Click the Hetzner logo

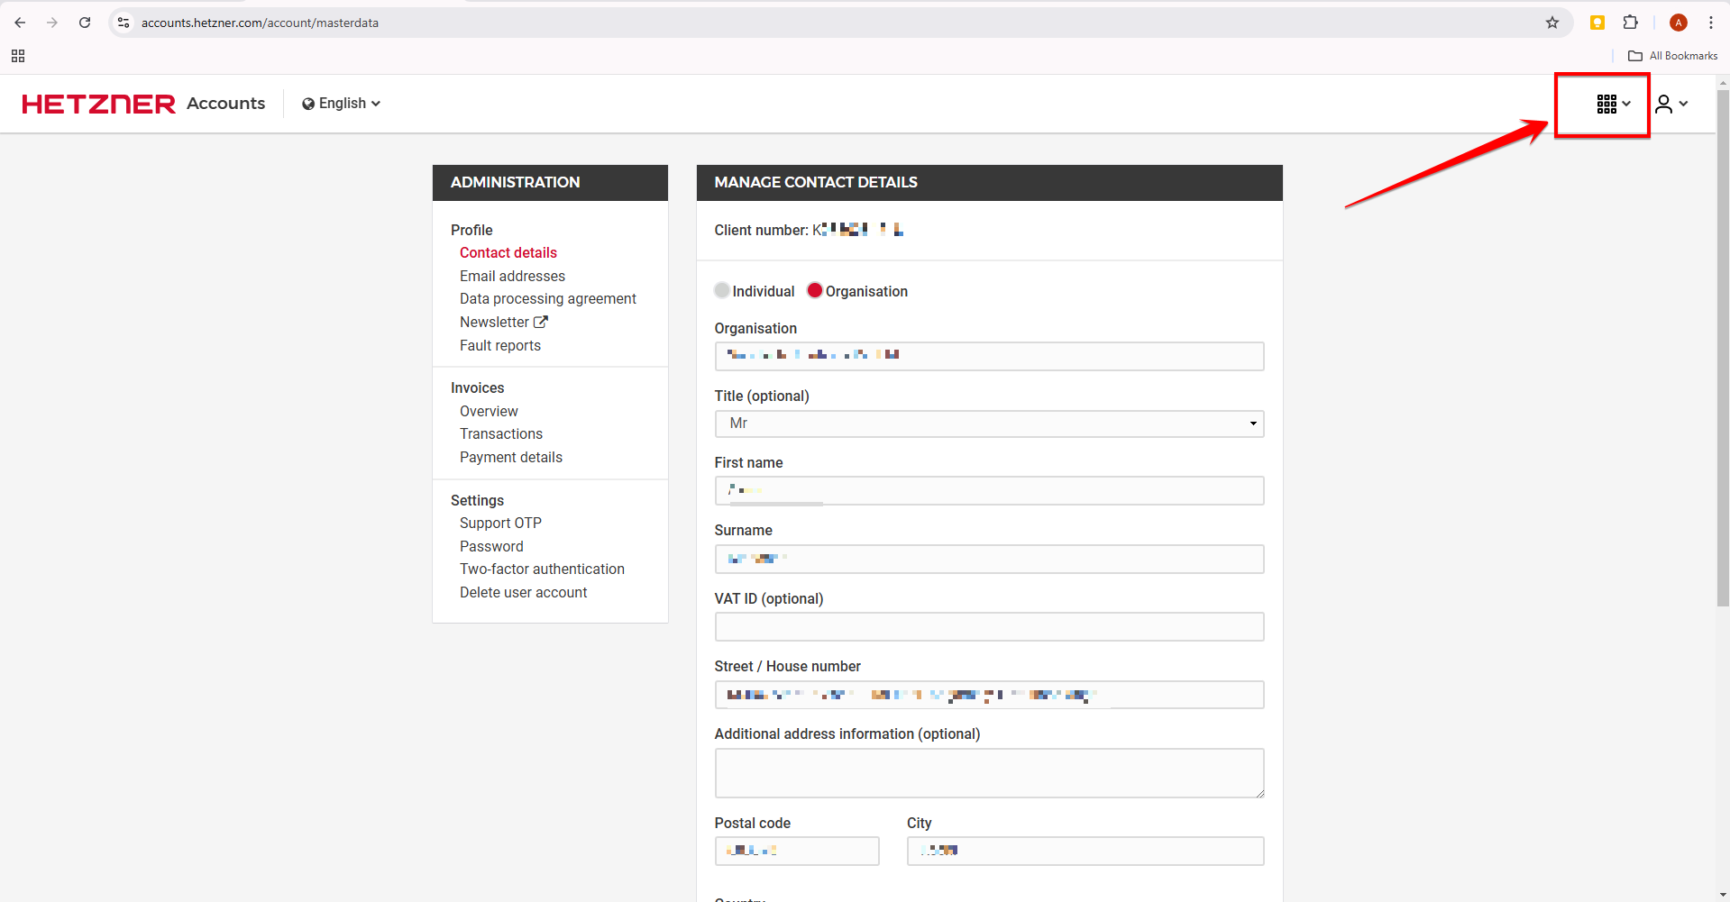(x=98, y=105)
